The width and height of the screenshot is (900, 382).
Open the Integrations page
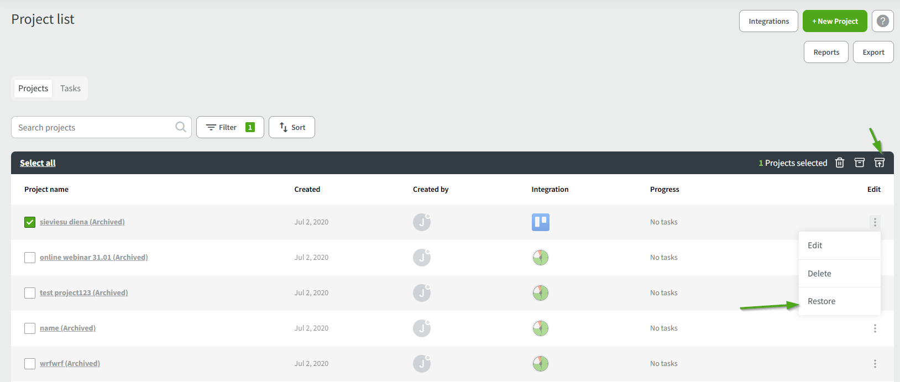click(x=768, y=21)
